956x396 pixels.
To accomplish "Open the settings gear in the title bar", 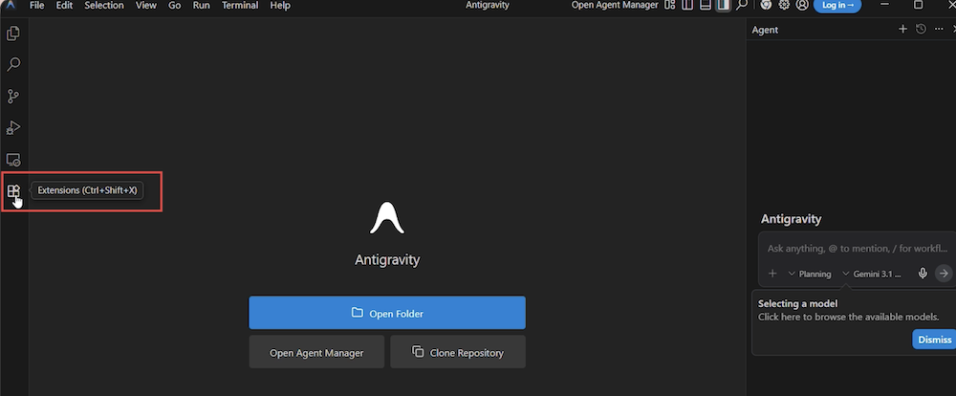I will pyautogui.click(x=784, y=6).
